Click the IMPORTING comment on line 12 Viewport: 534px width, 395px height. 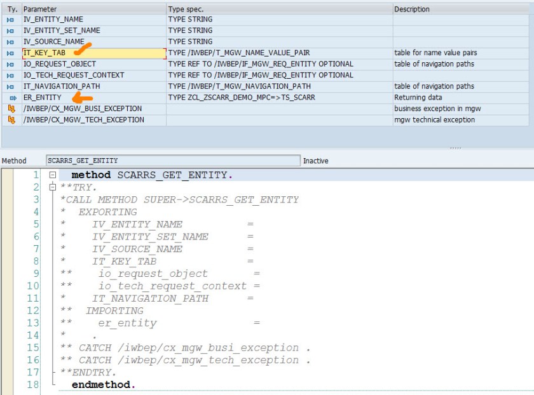click(x=114, y=311)
